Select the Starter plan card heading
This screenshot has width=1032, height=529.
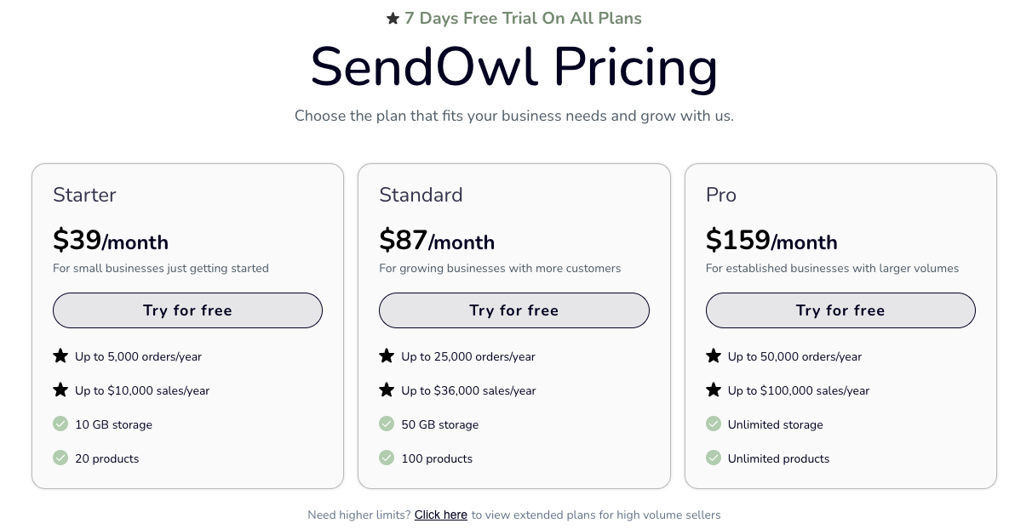point(84,195)
